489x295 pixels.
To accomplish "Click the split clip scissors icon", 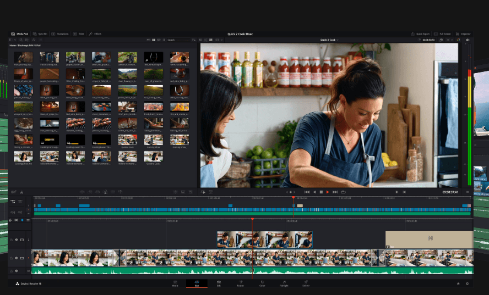I will pos(21,192).
